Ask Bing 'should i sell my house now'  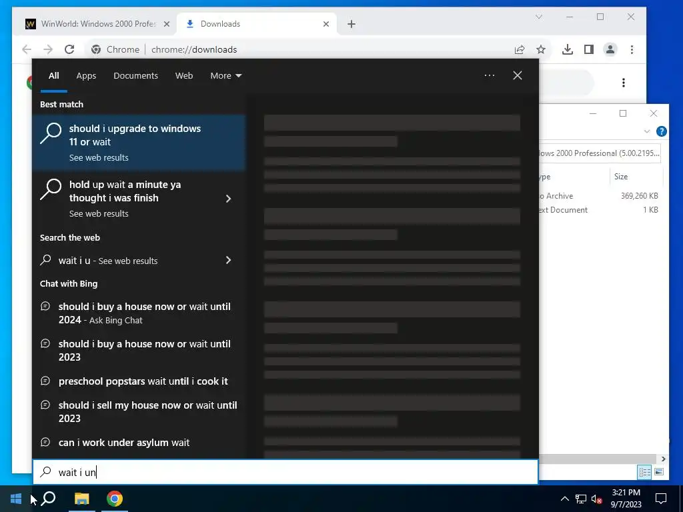[139, 411]
